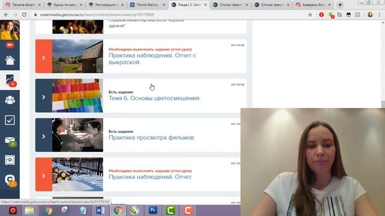Image resolution: width=385 pixels, height=216 pixels.
Task: Reload the page with the refresh icon
Action: click(x=24, y=14)
